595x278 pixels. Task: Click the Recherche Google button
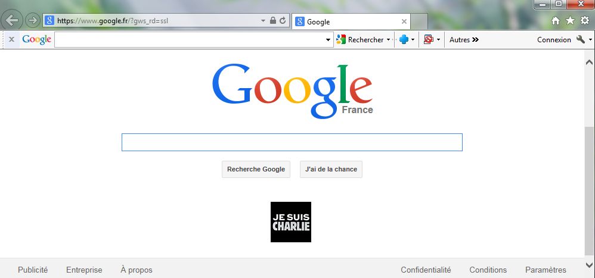[x=256, y=169]
